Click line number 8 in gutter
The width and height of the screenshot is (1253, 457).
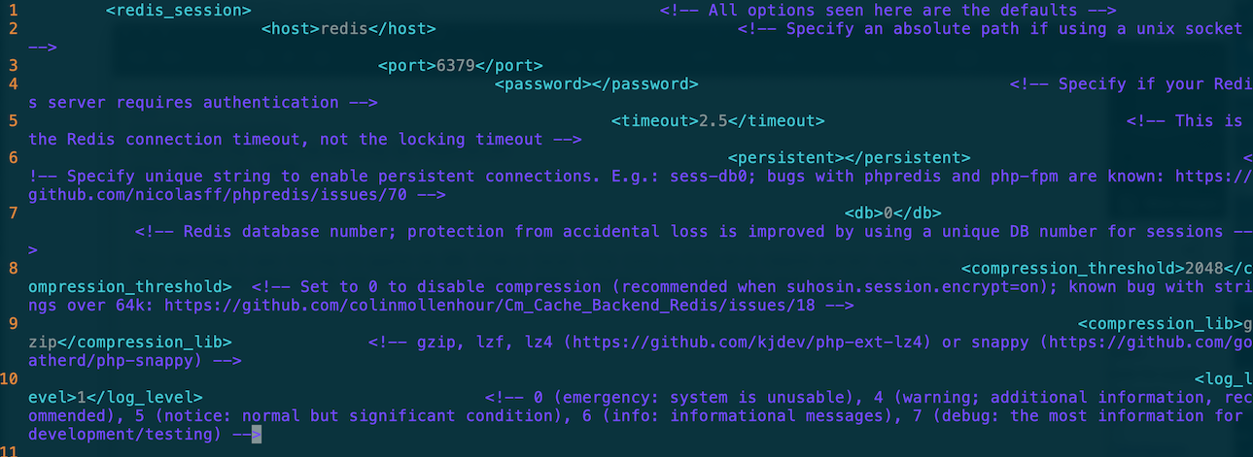13,269
